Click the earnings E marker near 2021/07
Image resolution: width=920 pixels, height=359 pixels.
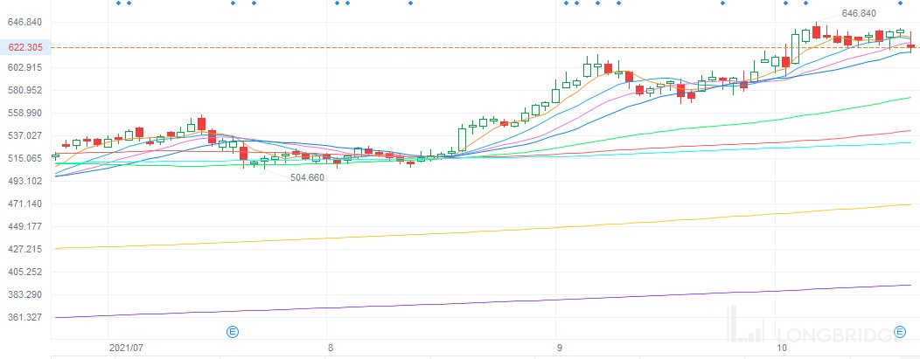point(233,331)
